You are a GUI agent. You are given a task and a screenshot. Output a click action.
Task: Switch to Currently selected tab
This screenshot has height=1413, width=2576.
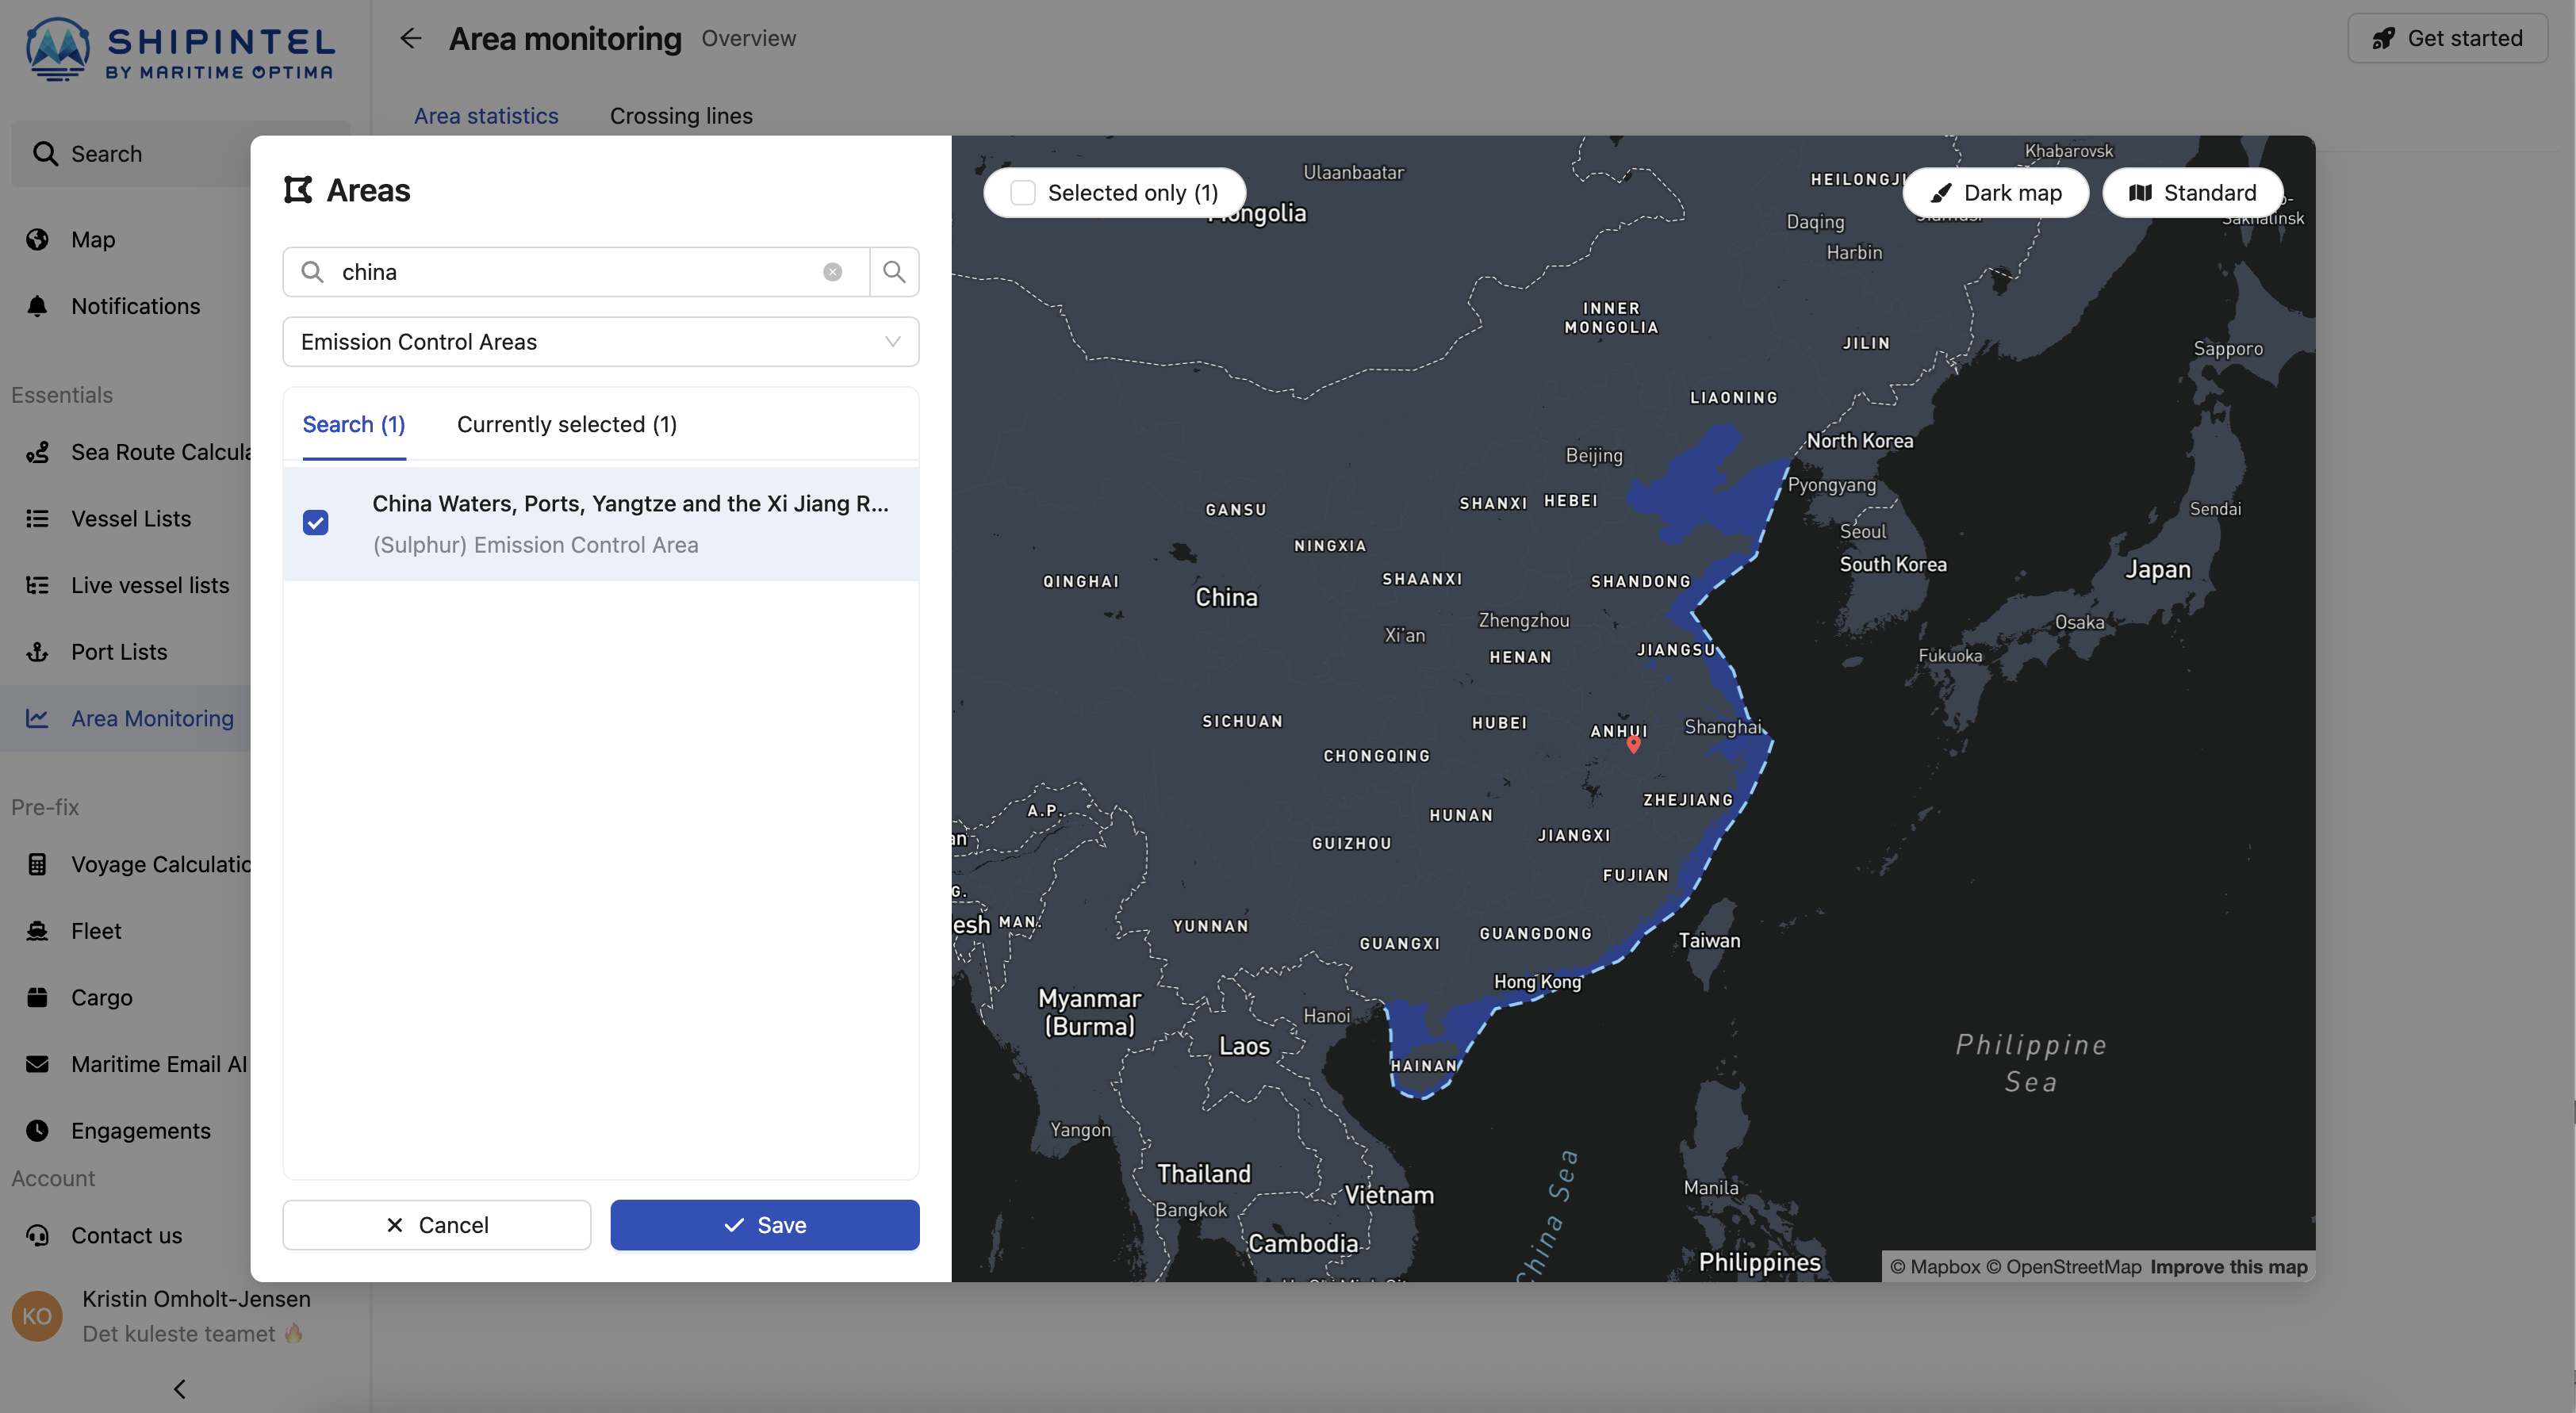tap(566, 425)
